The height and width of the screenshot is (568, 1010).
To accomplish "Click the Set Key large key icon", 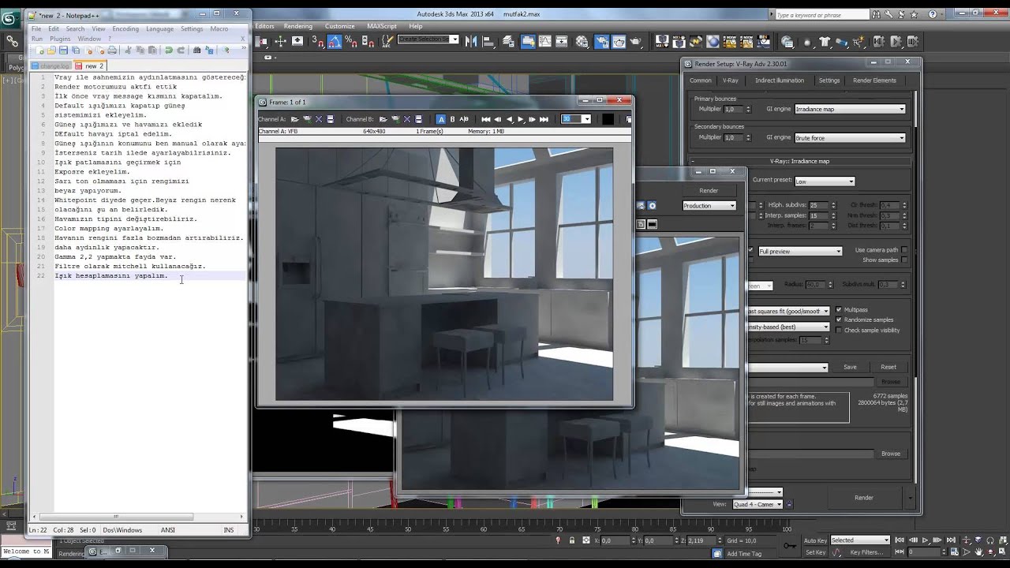I will (x=789, y=545).
